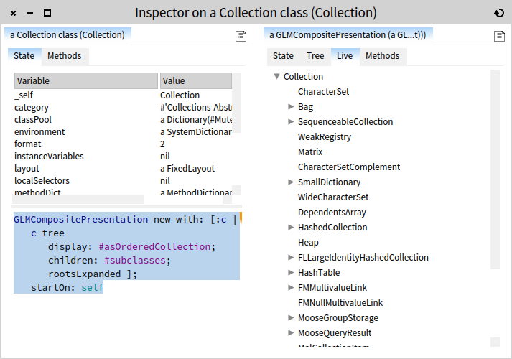Click the 'a FixedLayout' value cell
This screenshot has height=359, width=512.
click(187, 169)
